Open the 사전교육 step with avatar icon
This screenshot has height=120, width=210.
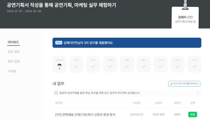[59, 64]
